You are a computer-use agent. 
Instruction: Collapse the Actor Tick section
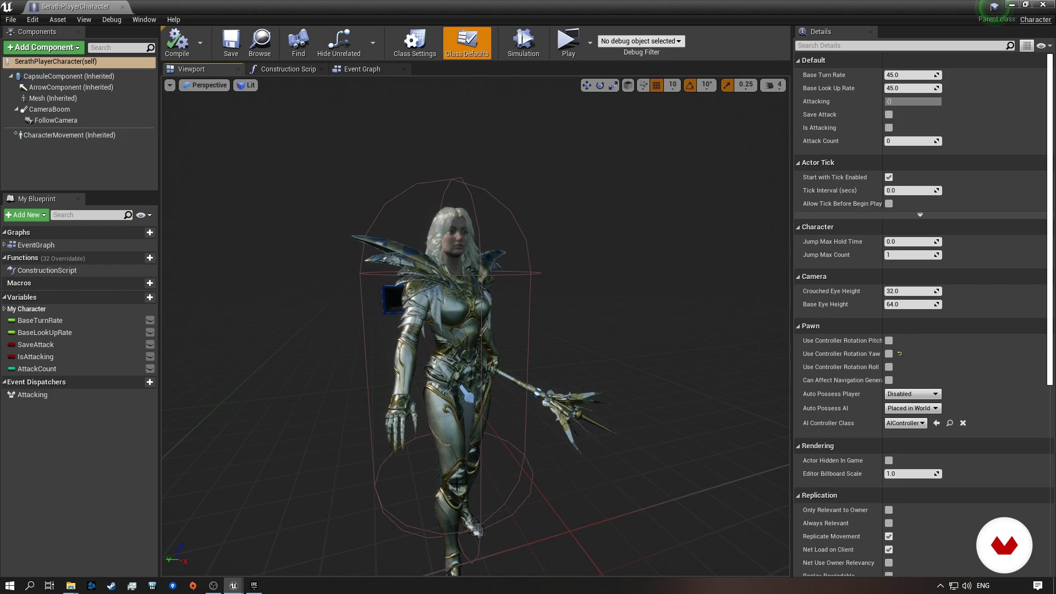point(798,163)
